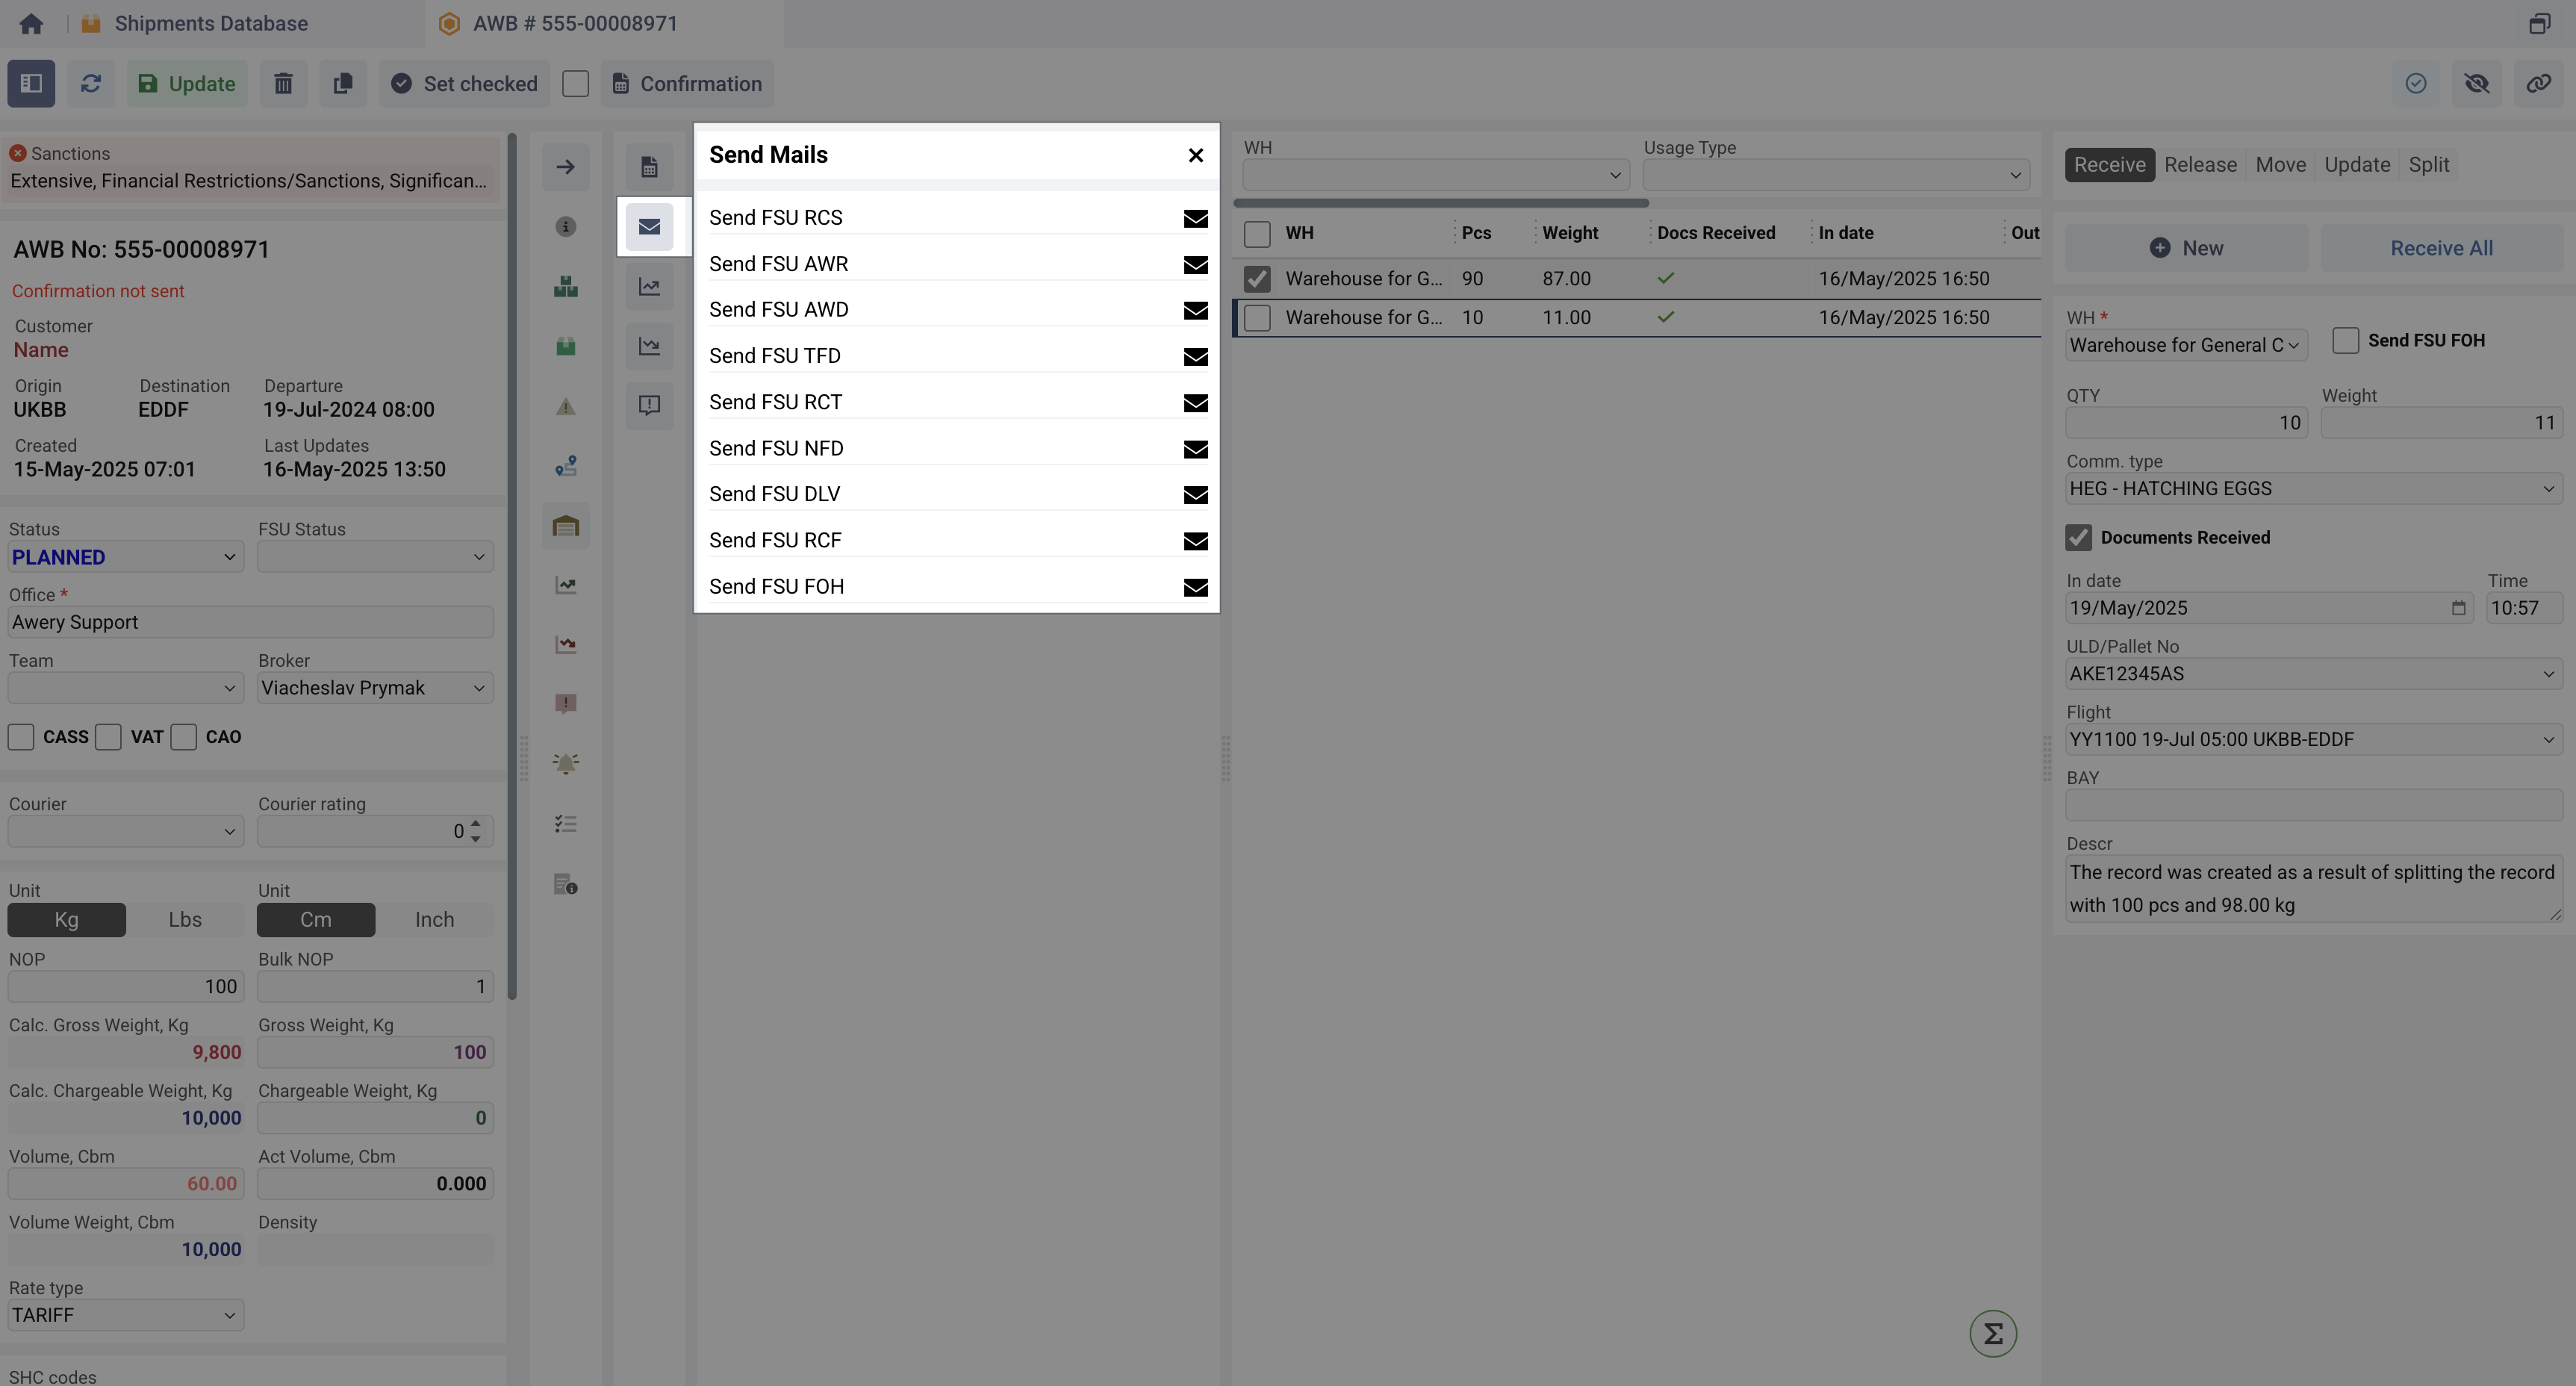
Task: Click the Receive All button
Action: [2441, 248]
